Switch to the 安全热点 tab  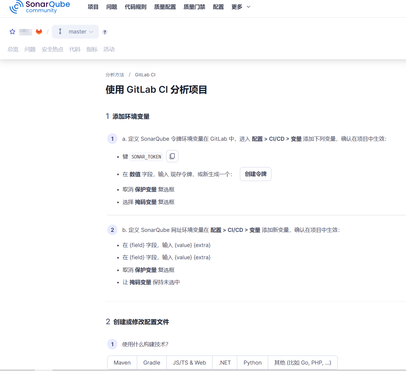pos(52,49)
